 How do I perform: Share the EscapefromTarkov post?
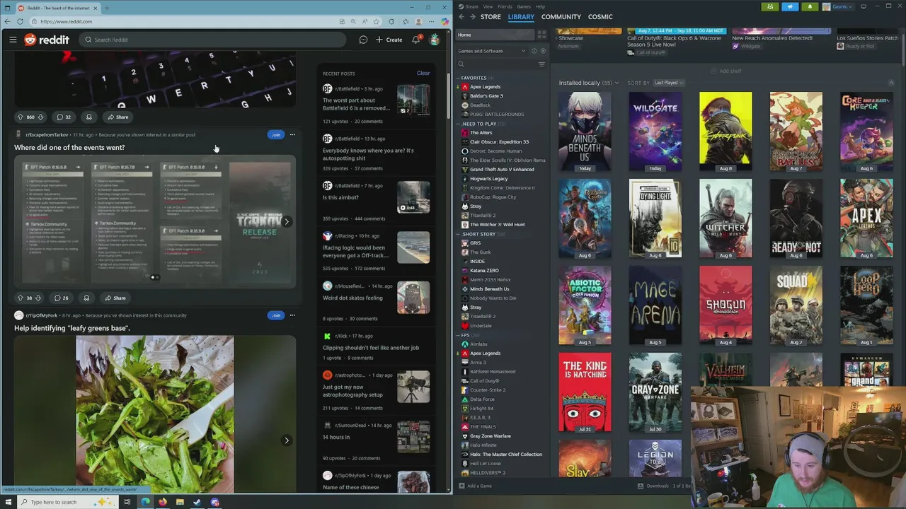[115, 298]
